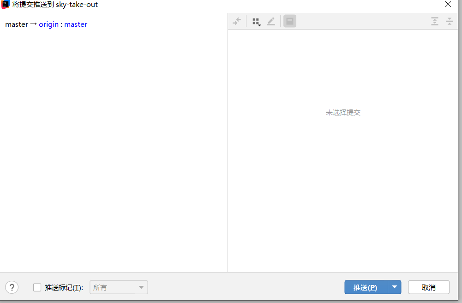Select the local master branch text
This screenshot has height=303, width=462.
(17, 24)
